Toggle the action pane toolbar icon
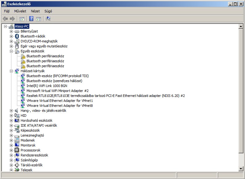Image resolution: width=245 pixels, height=179 pixels. click(x=39, y=19)
